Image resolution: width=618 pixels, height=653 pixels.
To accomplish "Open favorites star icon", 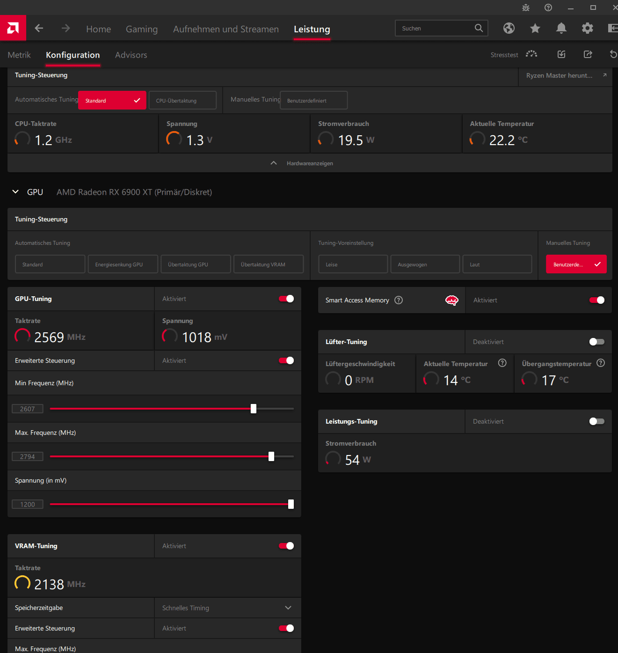I will 535,29.
